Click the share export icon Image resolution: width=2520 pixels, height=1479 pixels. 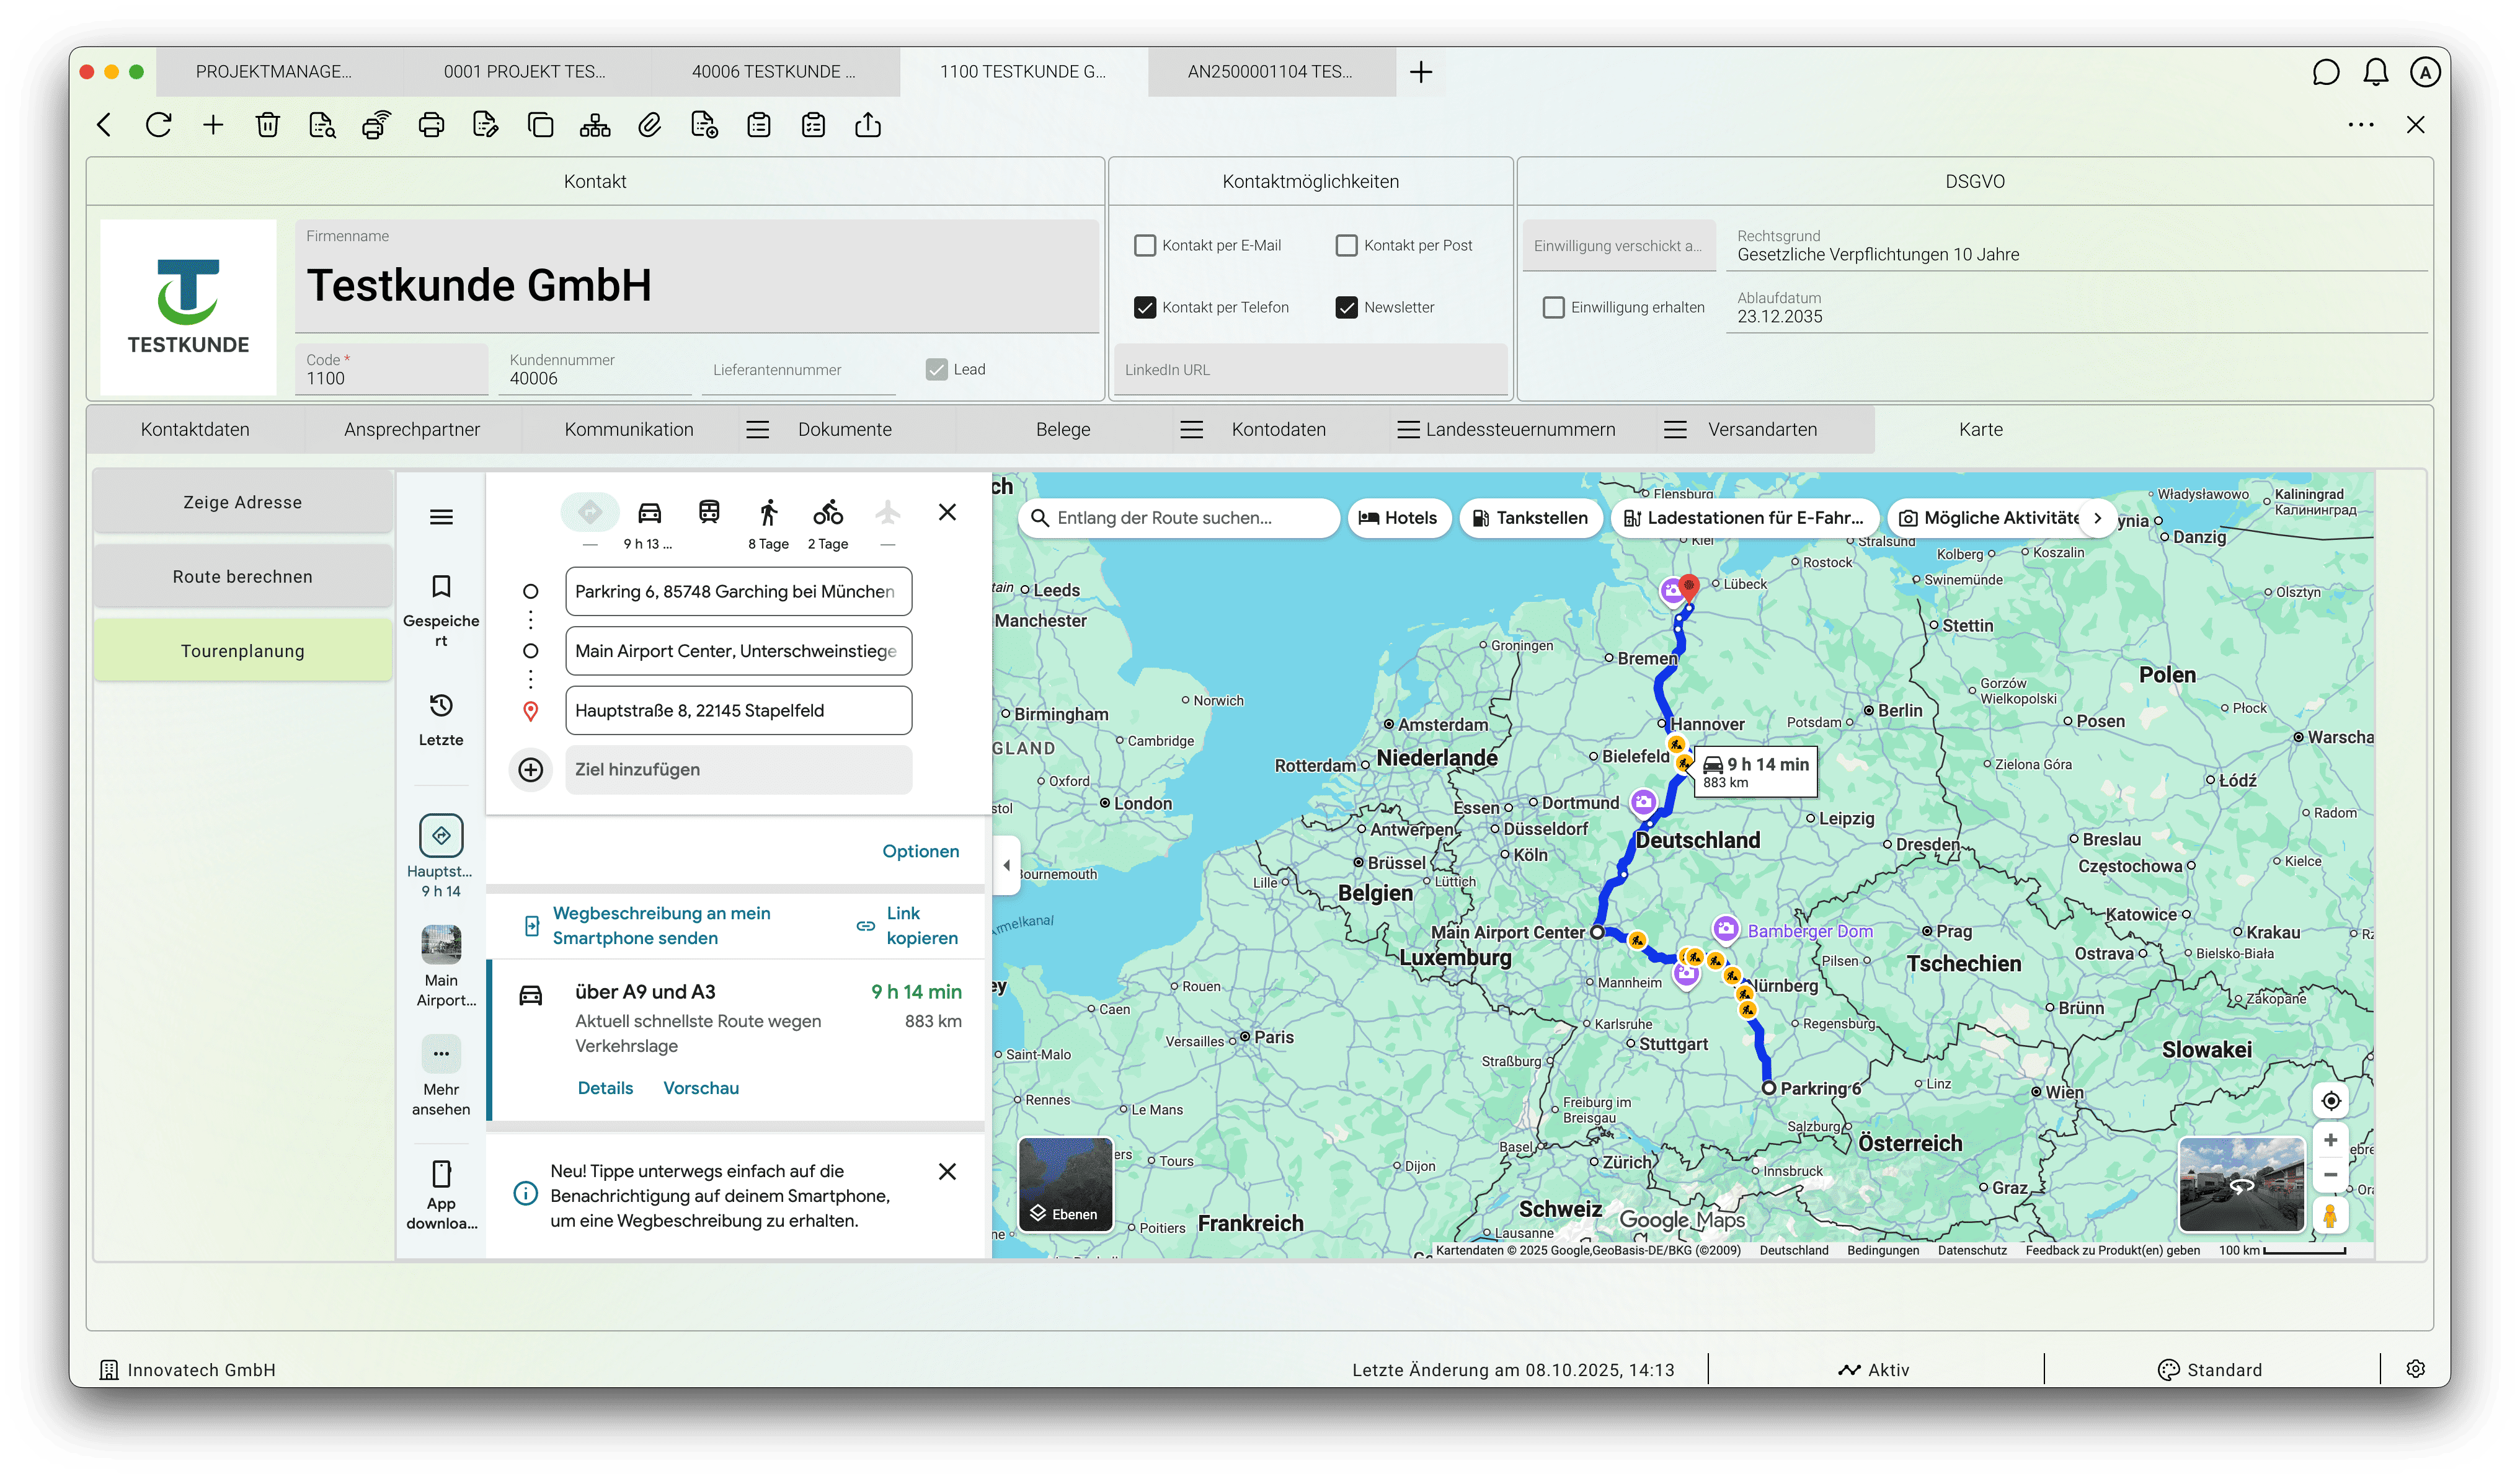(868, 125)
